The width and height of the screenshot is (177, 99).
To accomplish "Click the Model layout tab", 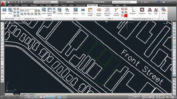I will pyautogui.click(x=17, y=94).
